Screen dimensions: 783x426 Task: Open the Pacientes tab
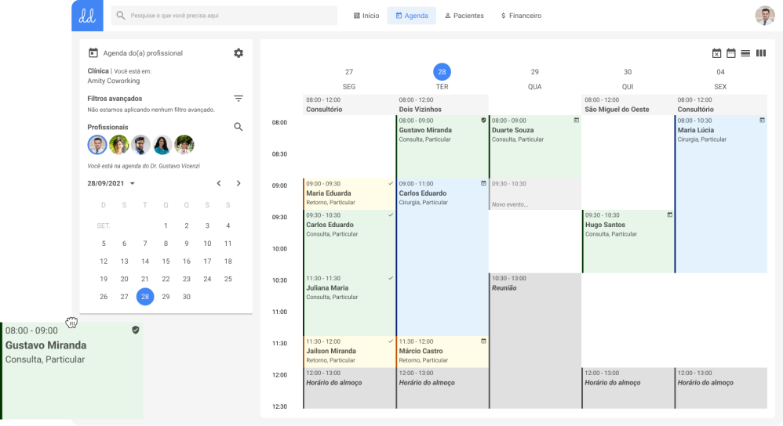(464, 16)
